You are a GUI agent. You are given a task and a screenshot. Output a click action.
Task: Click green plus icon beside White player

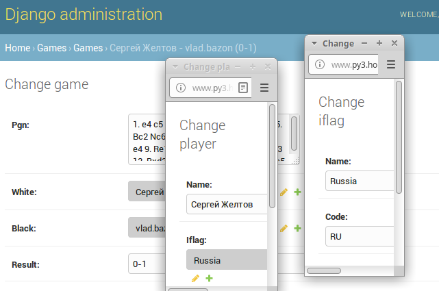298,192
